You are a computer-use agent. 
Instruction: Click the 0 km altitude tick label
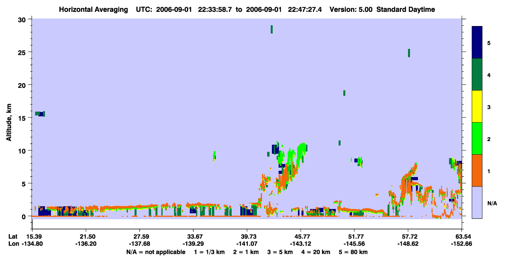(25, 216)
